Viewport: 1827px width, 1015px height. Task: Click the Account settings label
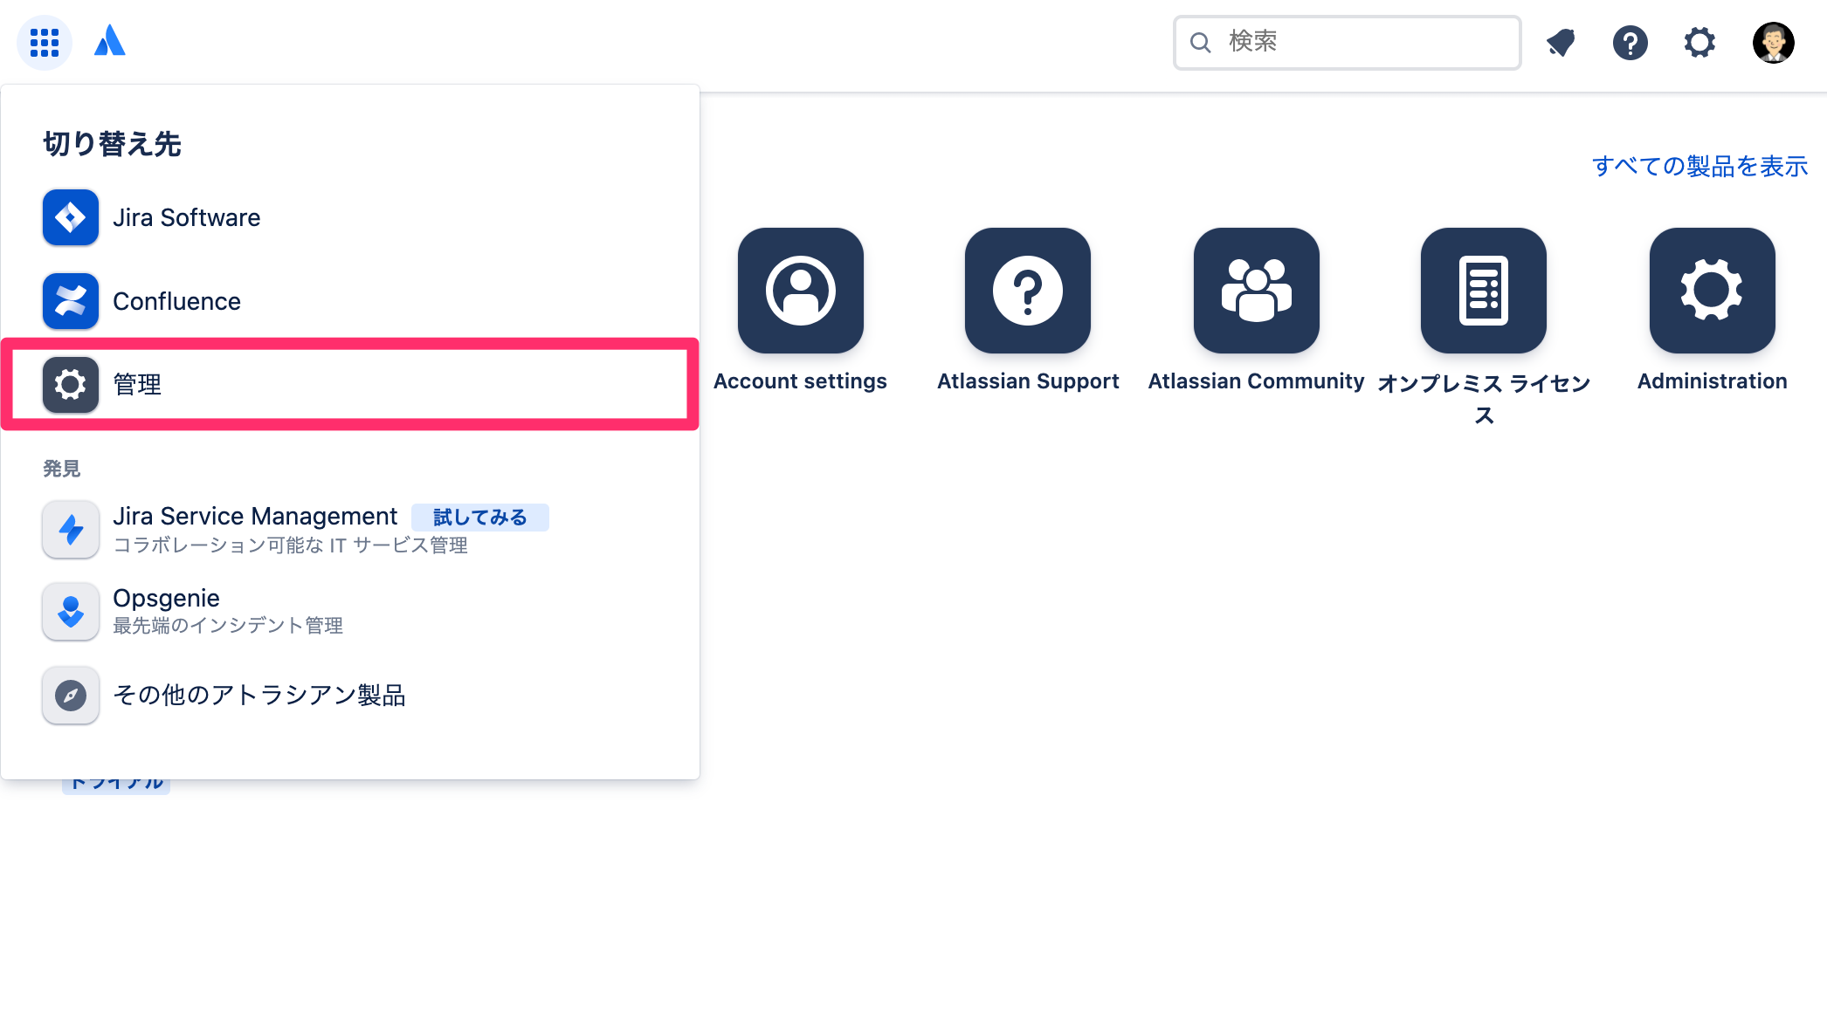click(800, 381)
